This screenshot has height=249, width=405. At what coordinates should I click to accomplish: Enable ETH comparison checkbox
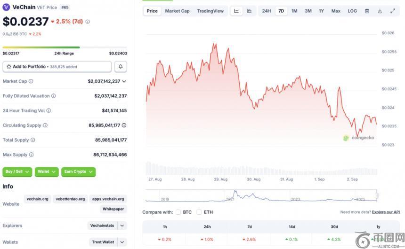pos(199,212)
